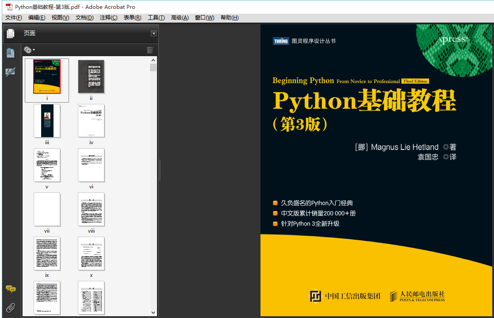Click the thumbnail panel scrollbar thumb
Viewport: 494px width, 318px height.
coord(153,67)
